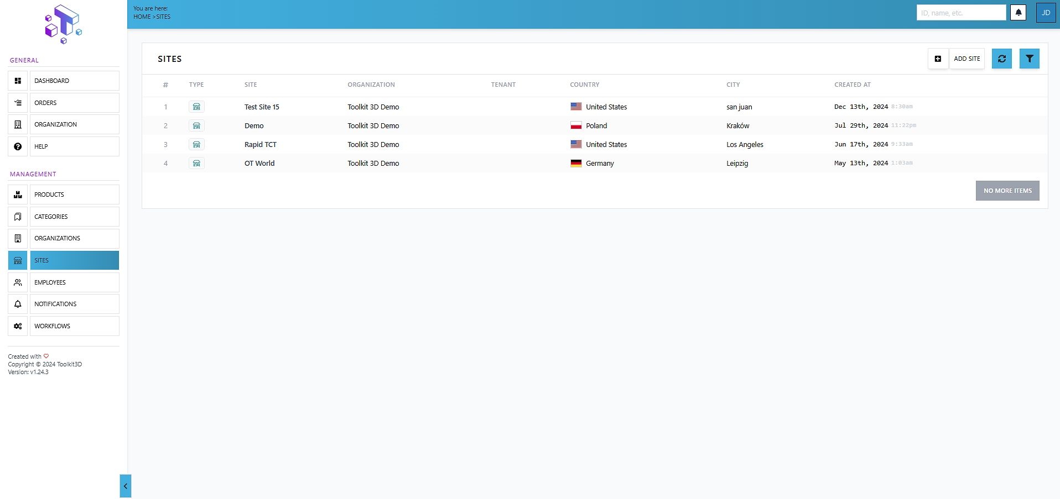Viewport: 1060px width, 499px height.
Task: Refresh the sites list
Action: pyautogui.click(x=1002, y=59)
